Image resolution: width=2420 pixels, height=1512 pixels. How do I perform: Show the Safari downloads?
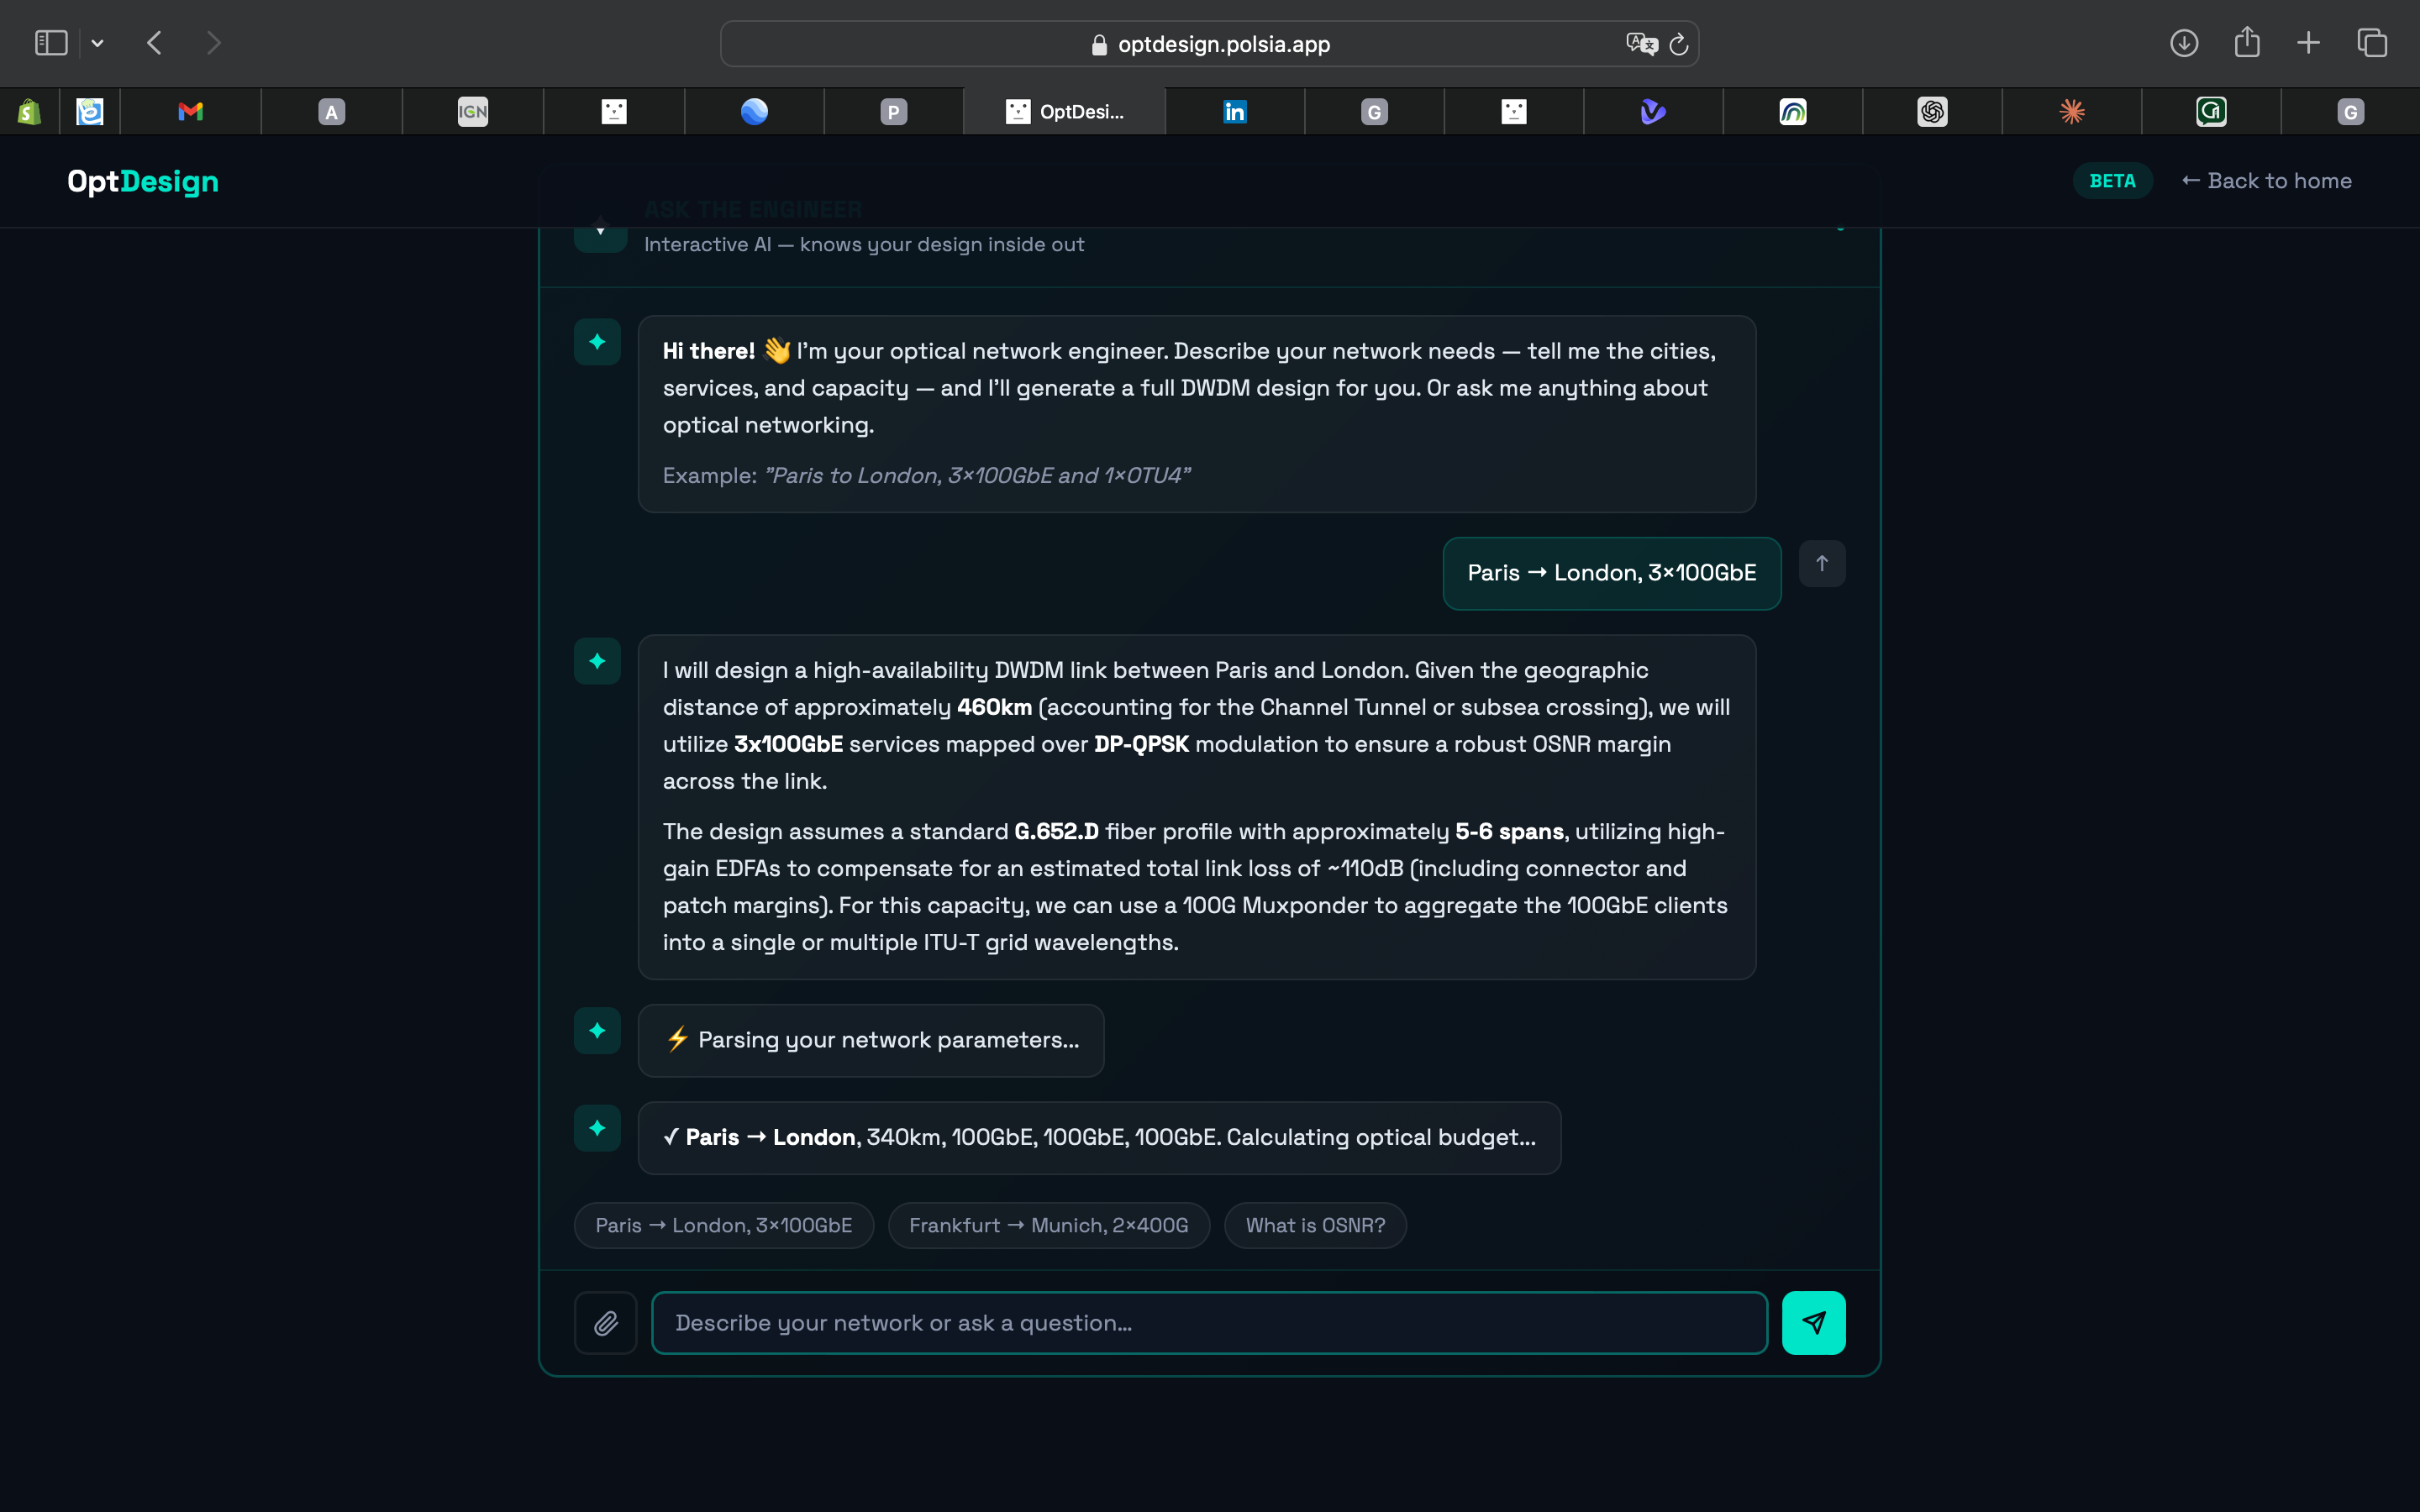[2184, 43]
